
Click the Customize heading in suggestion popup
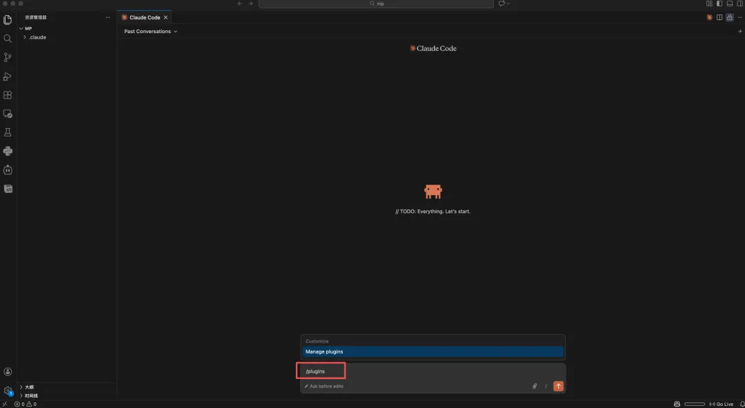click(x=317, y=342)
